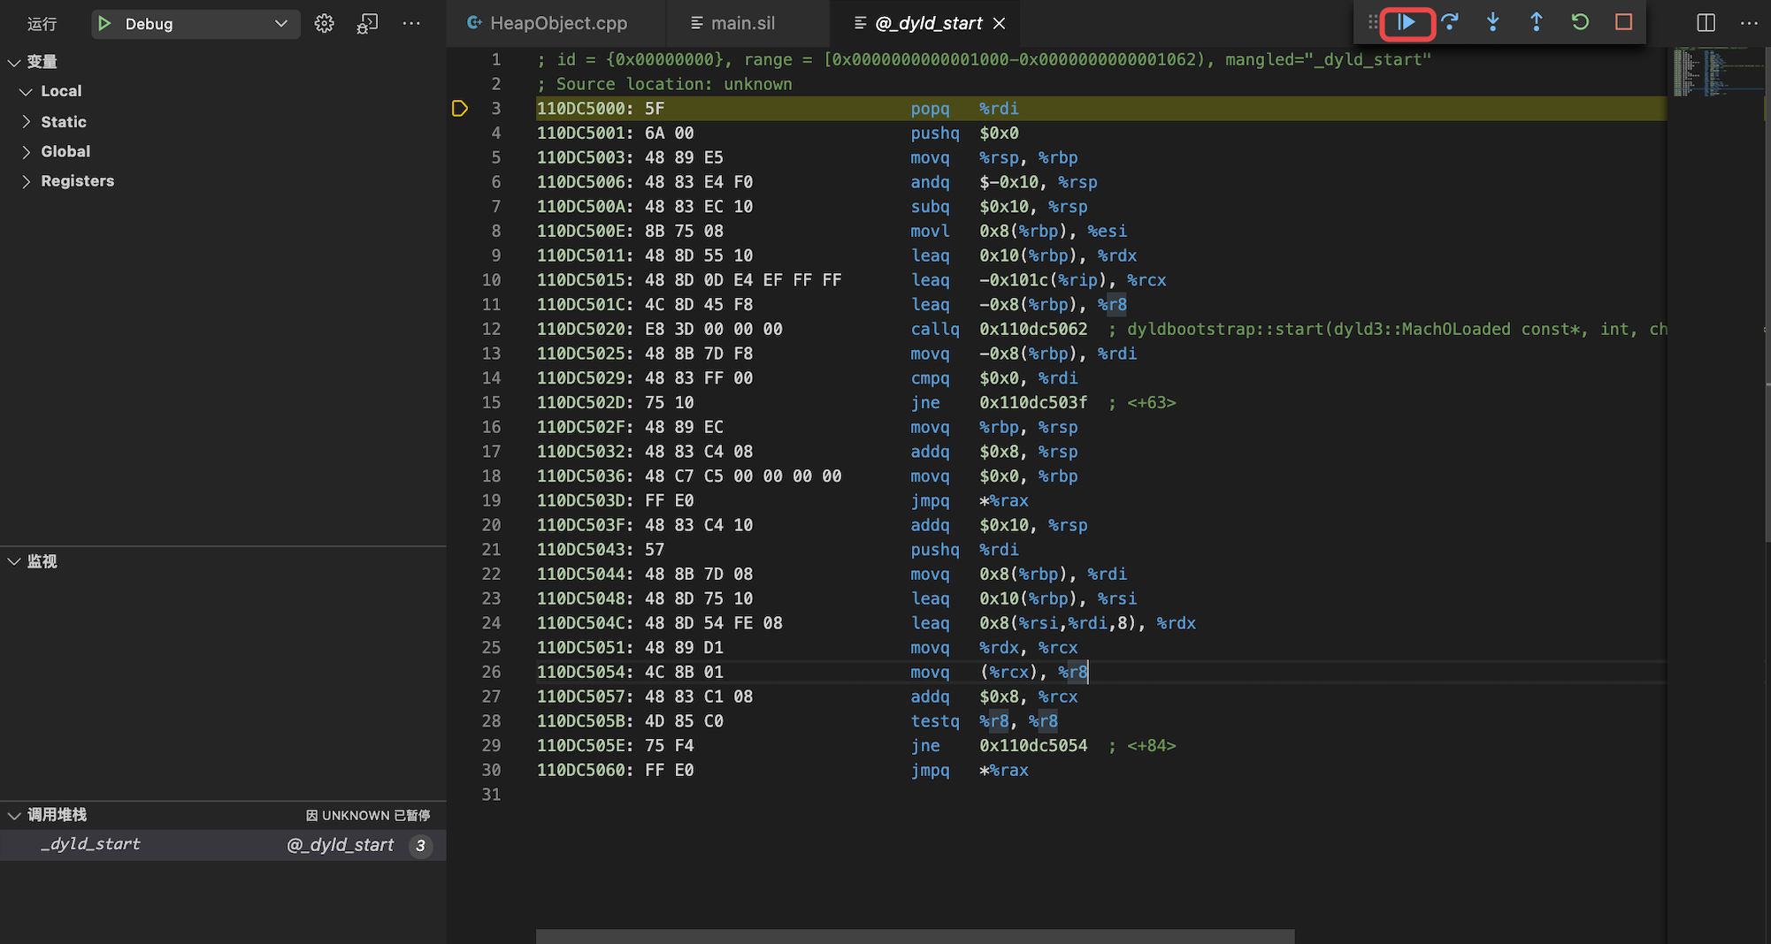The width and height of the screenshot is (1771, 944).
Task: Click pushq %rdi on line 21
Action: pyautogui.click(x=964, y=549)
